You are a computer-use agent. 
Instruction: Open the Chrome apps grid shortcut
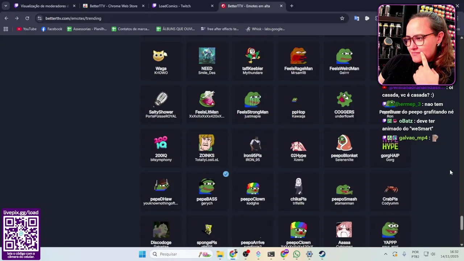click(x=6, y=29)
